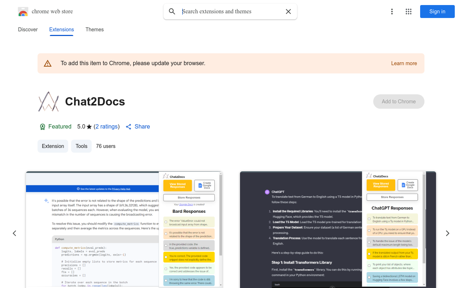Select the Extensions tab
Image resolution: width=462 pixels, height=288 pixels.
[62, 30]
